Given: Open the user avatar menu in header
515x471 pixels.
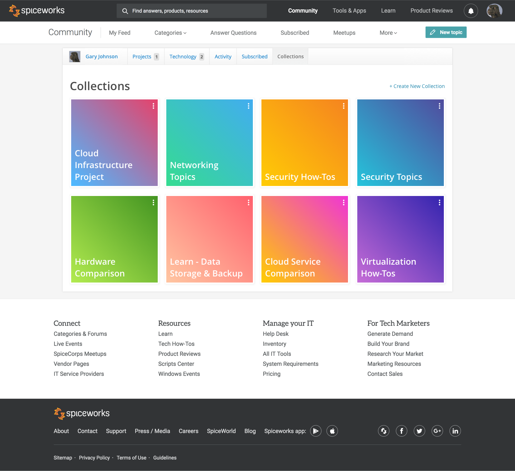Looking at the screenshot, I should pos(495,11).
